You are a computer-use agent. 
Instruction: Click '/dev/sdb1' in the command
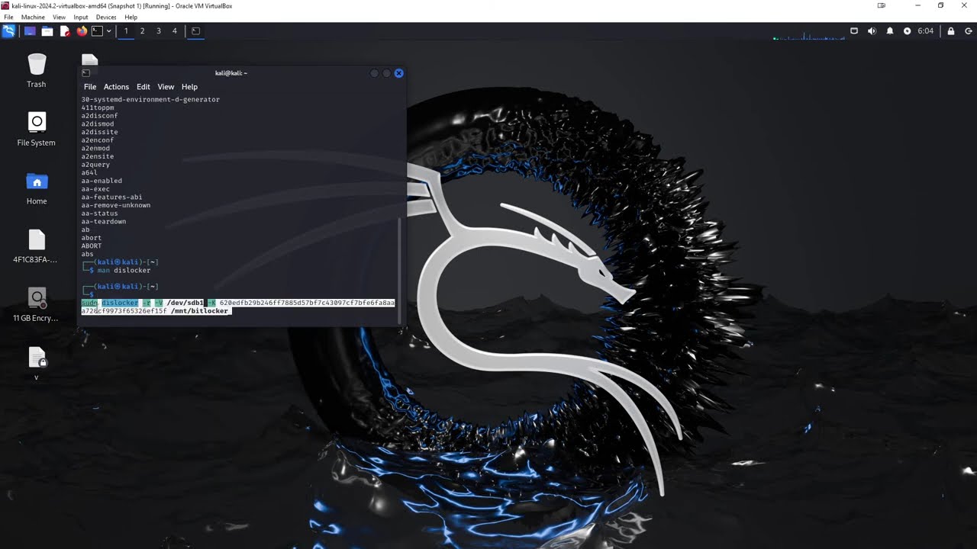185,303
